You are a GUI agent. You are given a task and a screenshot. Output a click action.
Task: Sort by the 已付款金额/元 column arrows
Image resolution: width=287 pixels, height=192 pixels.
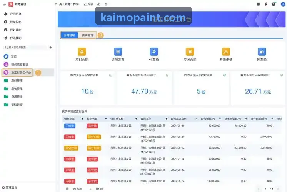[272, 119]
